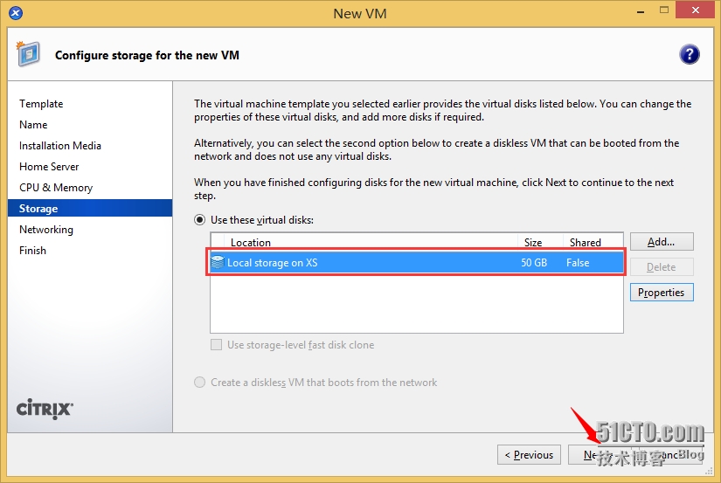Click the Previous button

pyautogui.click(x=530, y=454)
